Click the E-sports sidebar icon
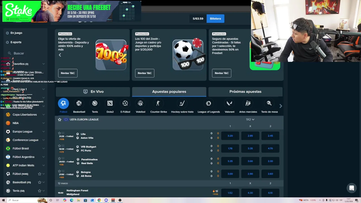The image size is (361, 203). coord(7,42)
